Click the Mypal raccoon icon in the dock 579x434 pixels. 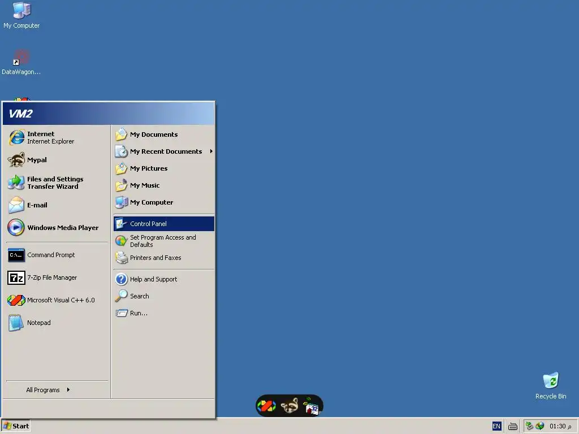tap(289, 406)
